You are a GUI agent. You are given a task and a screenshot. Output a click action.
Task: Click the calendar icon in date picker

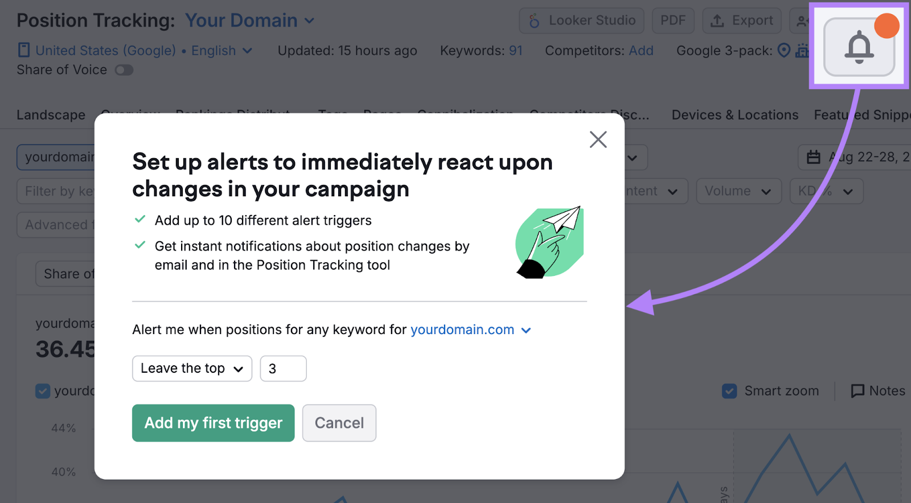[814, 157]
